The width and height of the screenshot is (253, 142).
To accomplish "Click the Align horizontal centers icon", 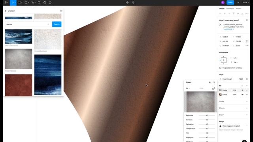I will tap(225, 14).
